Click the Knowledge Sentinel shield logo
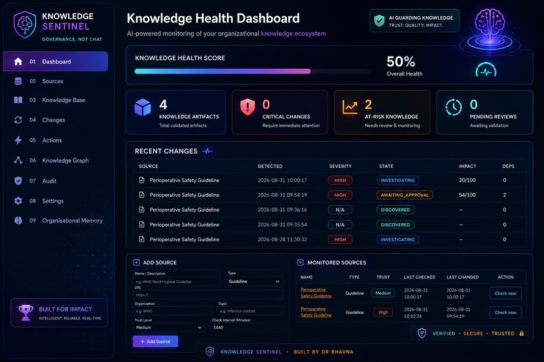The width and height of the screenshot is (544, 362). point(24,24)
